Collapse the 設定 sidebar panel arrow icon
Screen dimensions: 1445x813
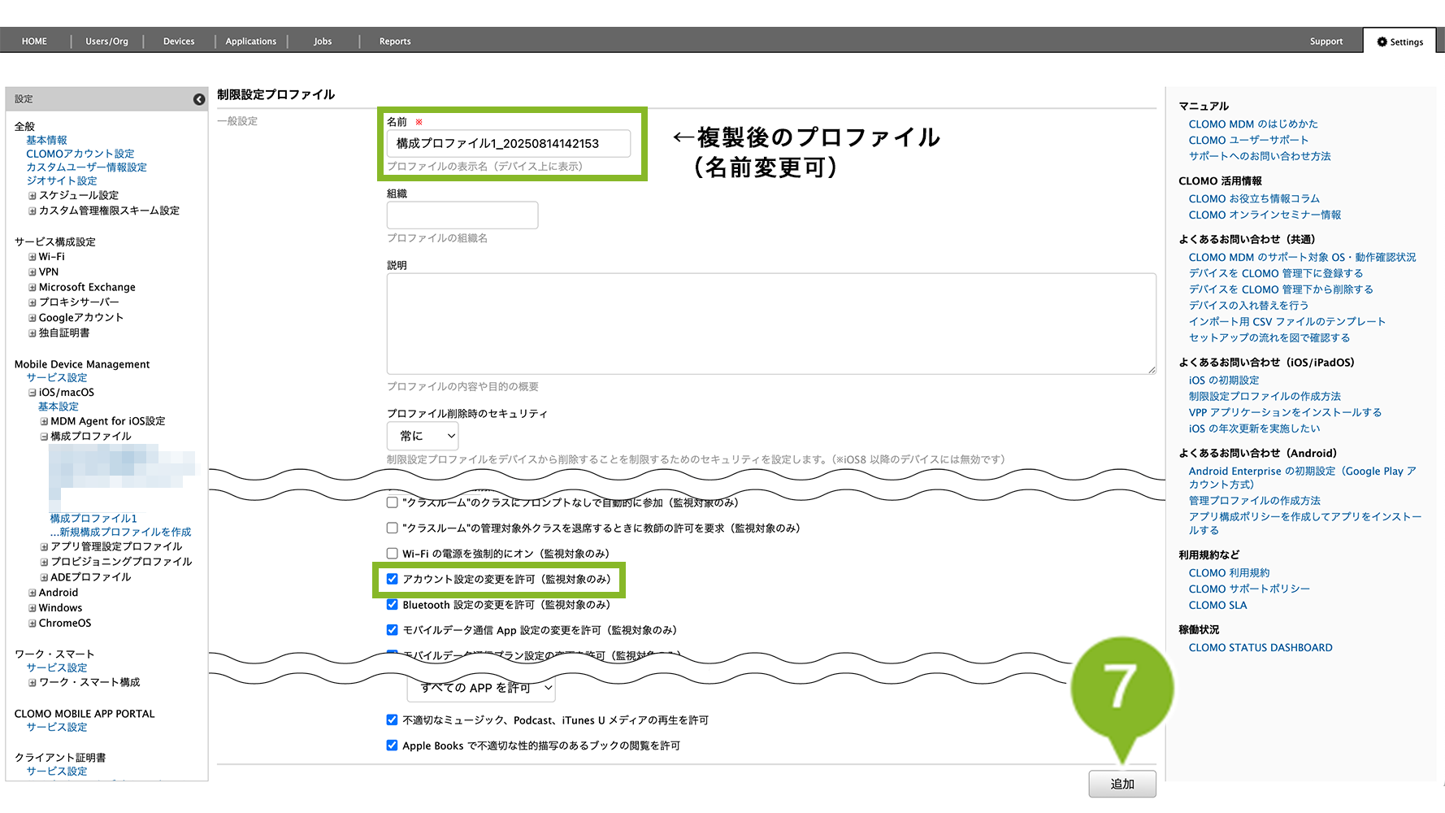pos(199,99)
